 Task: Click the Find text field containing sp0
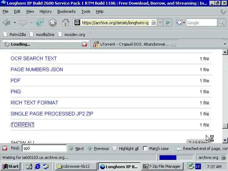44,148
